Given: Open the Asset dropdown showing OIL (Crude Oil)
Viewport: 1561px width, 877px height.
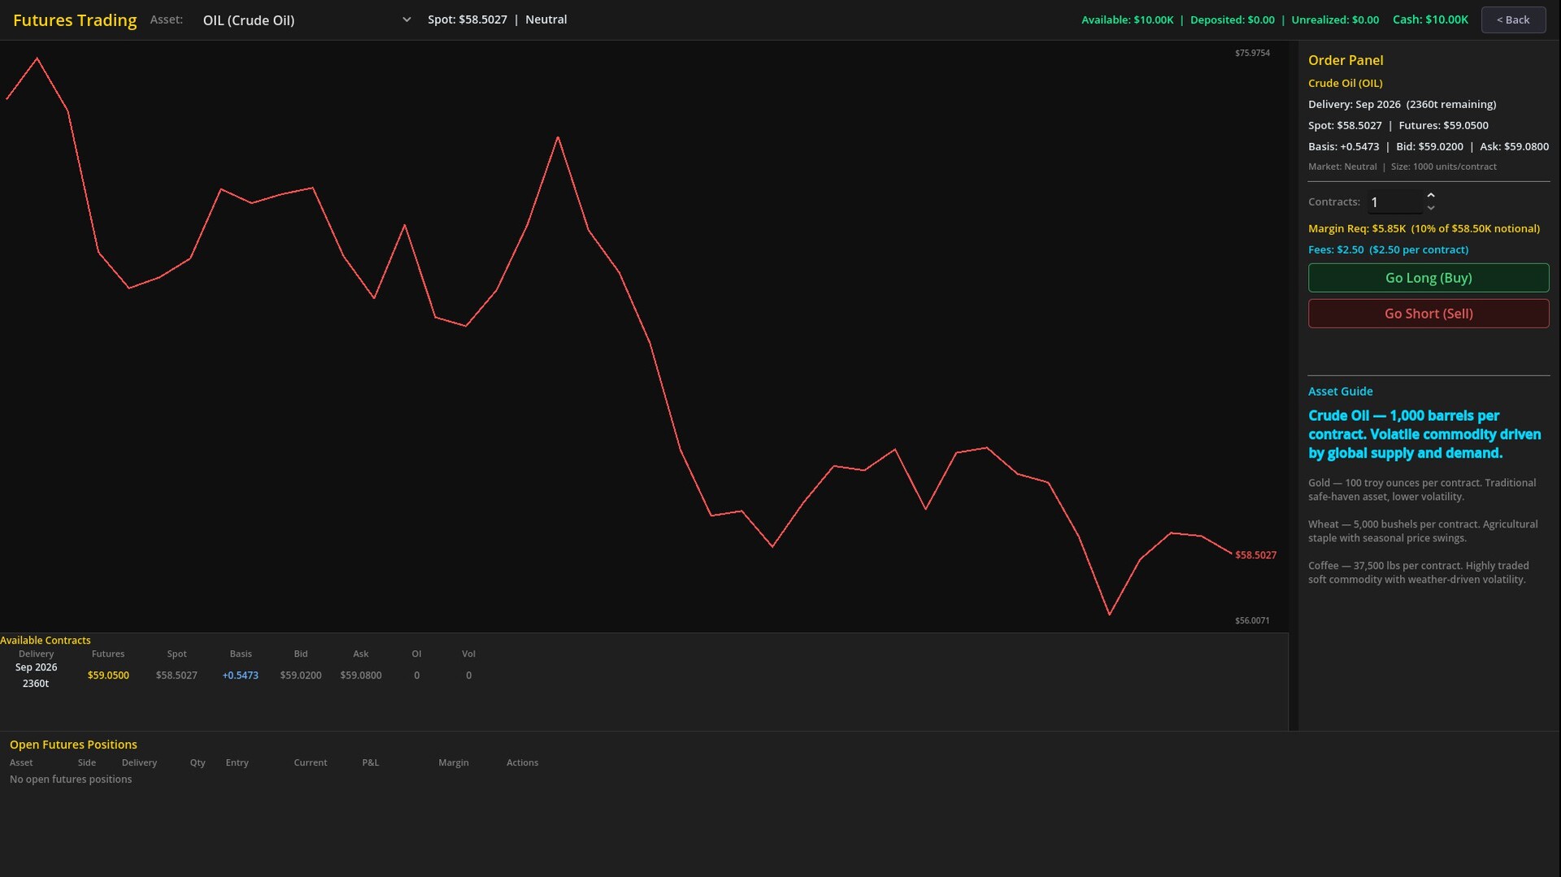Looking at the screenshot, I should (x=306, y=20).
